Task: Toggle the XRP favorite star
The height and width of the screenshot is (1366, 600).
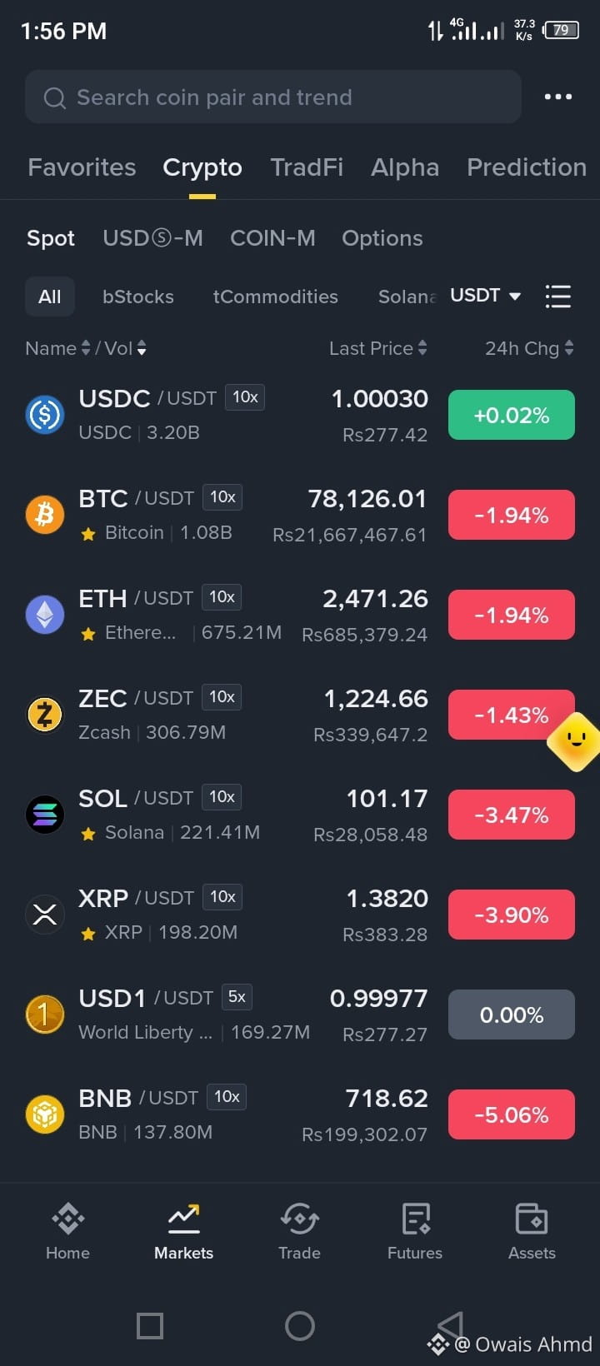Action: (88, 934)
